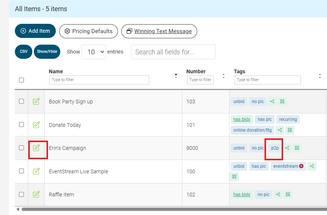Remove the eventstream tag with red X

pyautogui.click(x=301, y=166)
